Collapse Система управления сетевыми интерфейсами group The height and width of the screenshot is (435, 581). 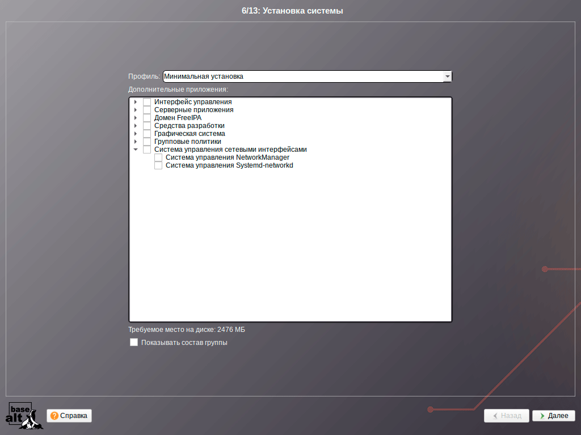136,150
